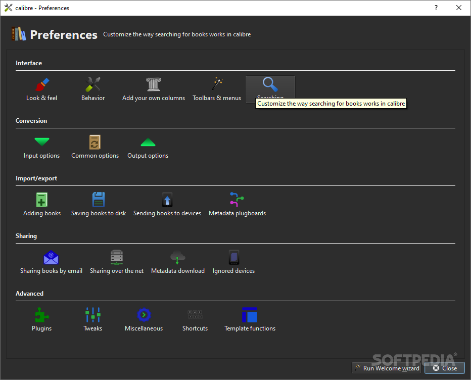Open Miscellaneous advanced settings
The height and width of the screenshot is (380, 471).
144,320
